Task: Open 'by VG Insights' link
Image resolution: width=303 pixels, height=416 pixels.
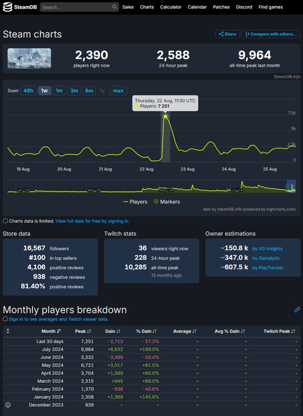Action: tap(267, 248)
